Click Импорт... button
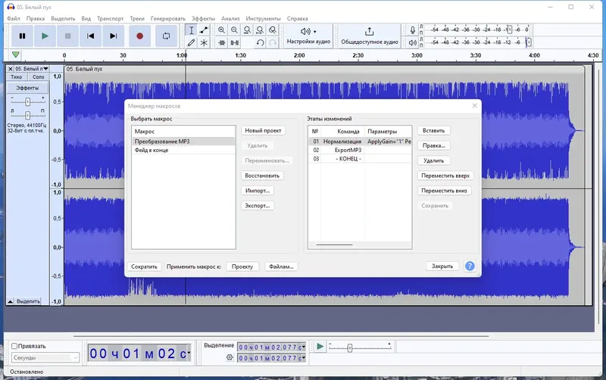The image size is (606, 380). point(258,191)
